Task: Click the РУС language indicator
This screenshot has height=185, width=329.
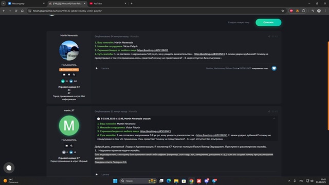Action: 301,181
